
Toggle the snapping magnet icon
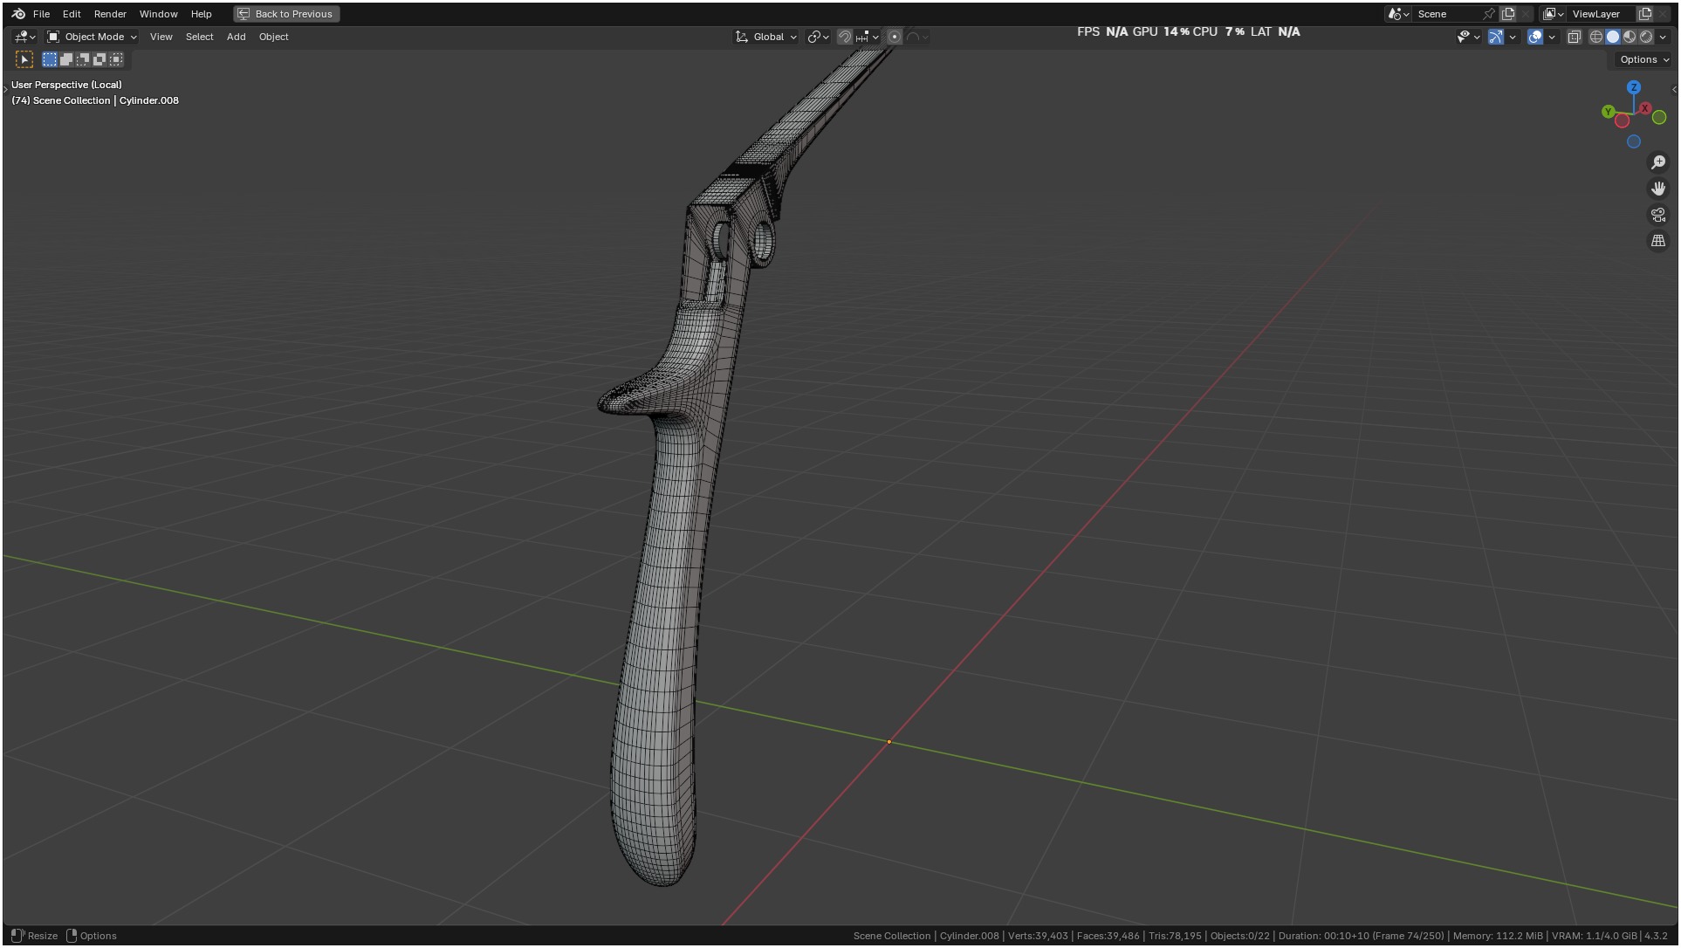point(844,37)
